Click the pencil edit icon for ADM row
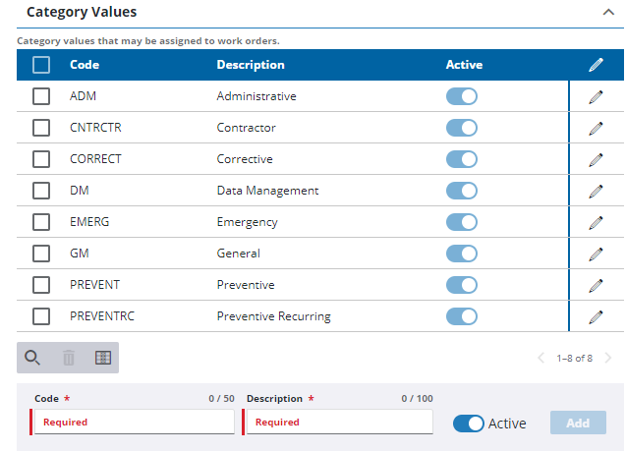 [596, 96]
